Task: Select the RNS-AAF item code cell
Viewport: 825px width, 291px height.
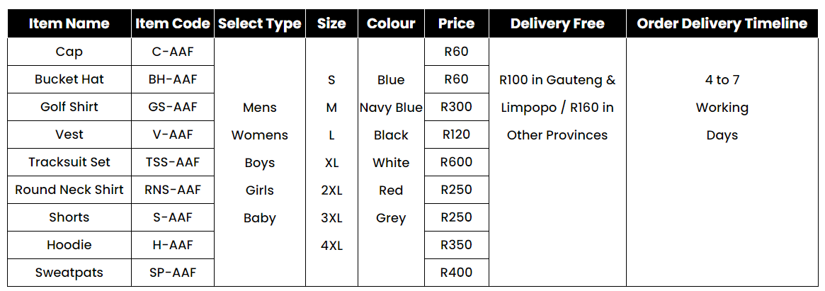Action: (173, 190)
